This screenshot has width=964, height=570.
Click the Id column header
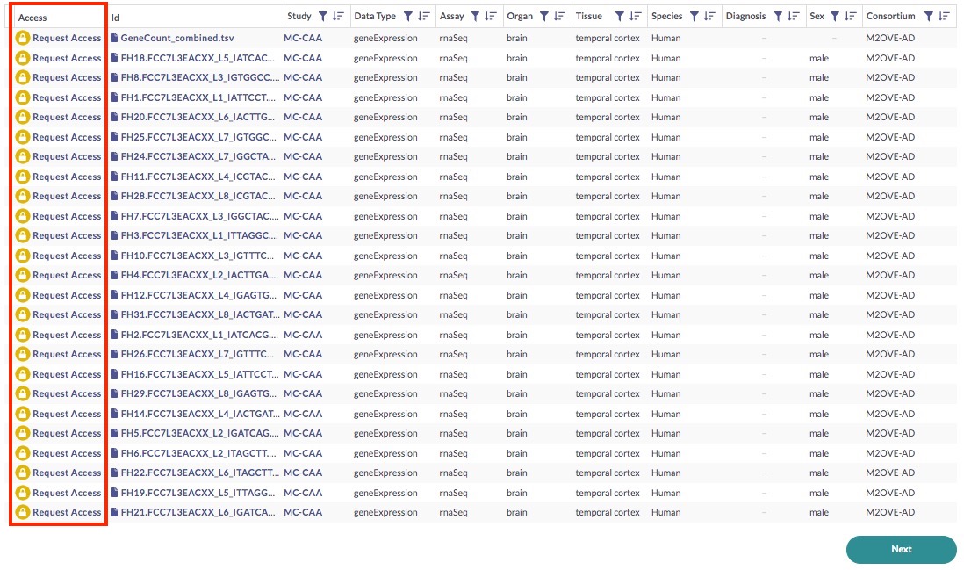[x=115, y=18]
